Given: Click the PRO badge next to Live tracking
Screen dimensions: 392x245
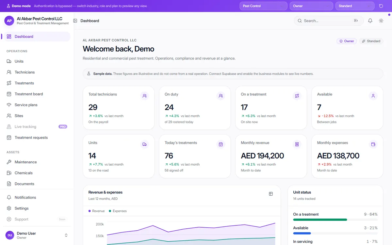Looking at the screenshot, I should [x=63, y=127].
